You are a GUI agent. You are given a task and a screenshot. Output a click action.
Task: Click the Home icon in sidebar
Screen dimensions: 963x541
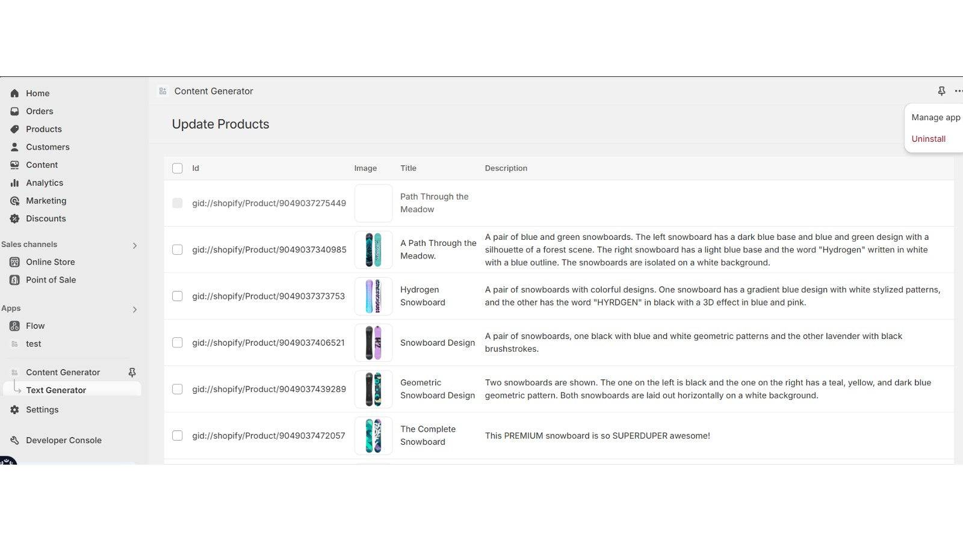[14, 93]
